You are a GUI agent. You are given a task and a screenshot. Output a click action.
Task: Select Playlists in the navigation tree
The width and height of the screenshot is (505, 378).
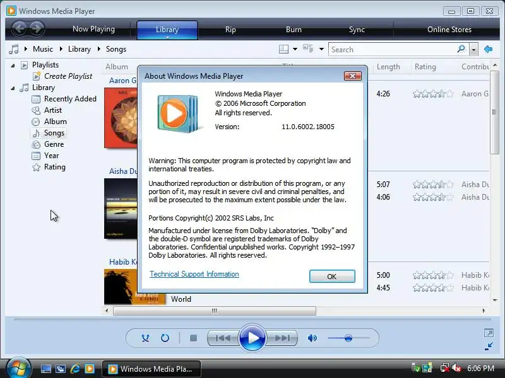[x=45, y=65]
